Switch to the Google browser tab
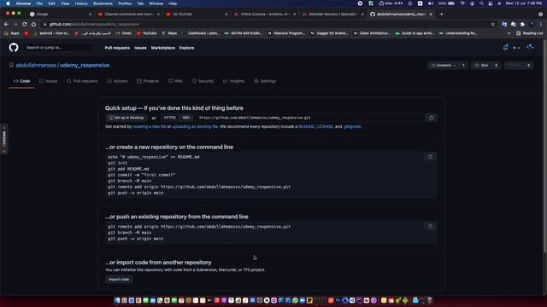Viewport: 547px width, 307px height. click(x=60, y=14)
